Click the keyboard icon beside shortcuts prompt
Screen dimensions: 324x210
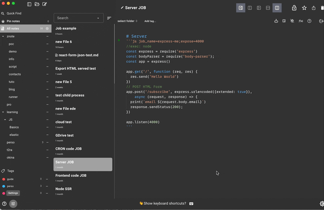coord(191,204)
